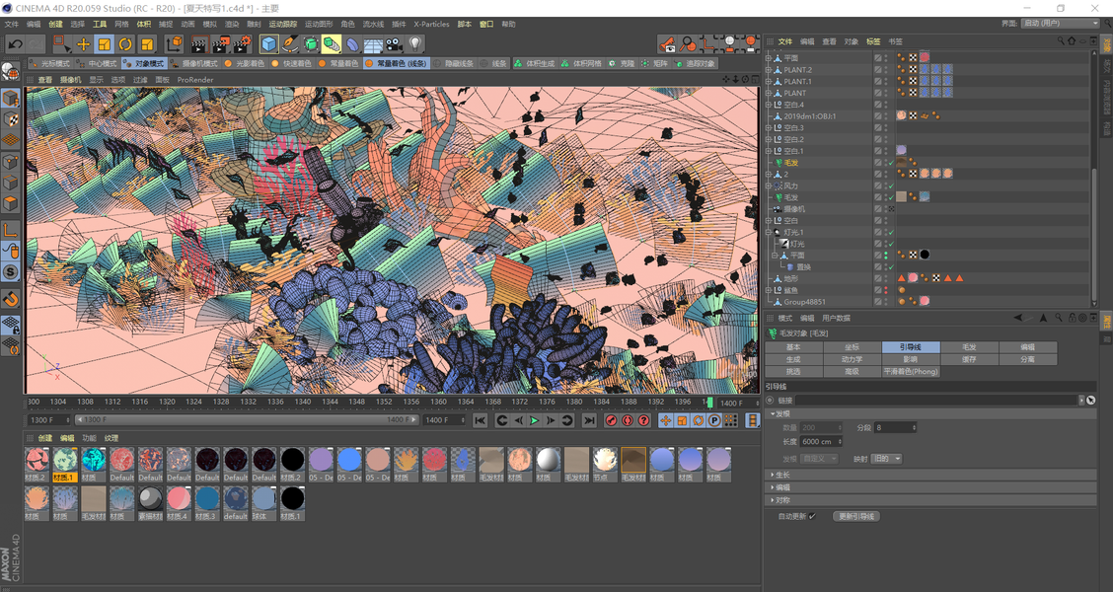Open the 界面 layout dropdown

point(1061,24)
